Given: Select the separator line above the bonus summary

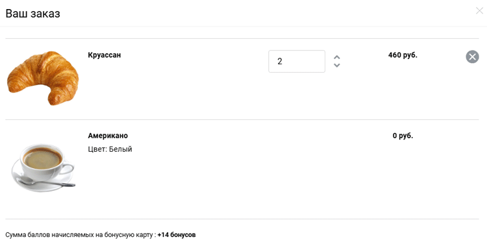Looking at the screenshot, I should tap(242, 219).
